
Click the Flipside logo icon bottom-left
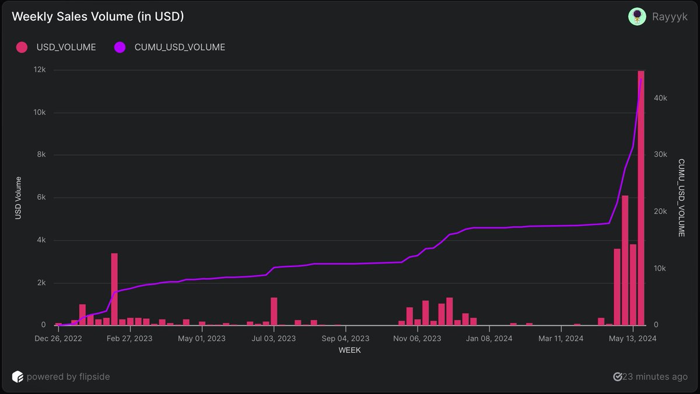tap(19, 377)
